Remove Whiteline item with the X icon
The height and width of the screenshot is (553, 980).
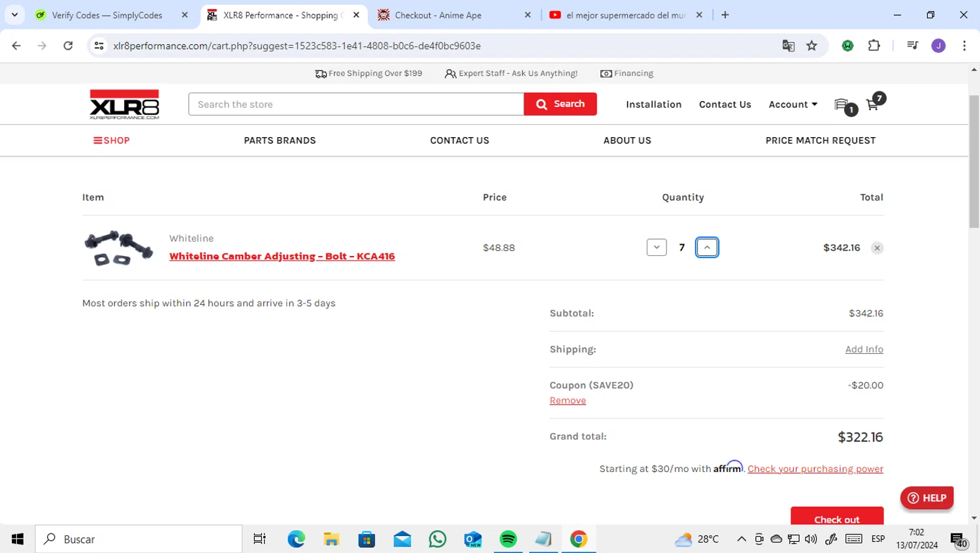[x=877, y=248]
